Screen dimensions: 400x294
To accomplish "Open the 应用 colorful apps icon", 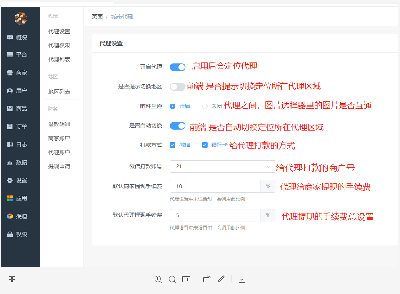I will [x=10, y=198].
